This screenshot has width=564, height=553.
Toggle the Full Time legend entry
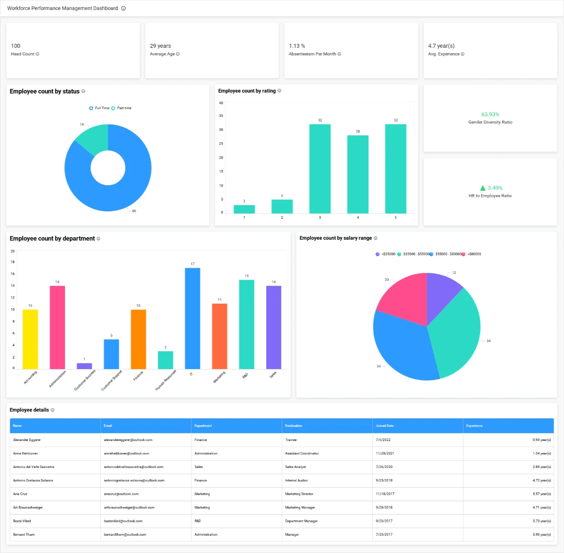tap(99, 108)
